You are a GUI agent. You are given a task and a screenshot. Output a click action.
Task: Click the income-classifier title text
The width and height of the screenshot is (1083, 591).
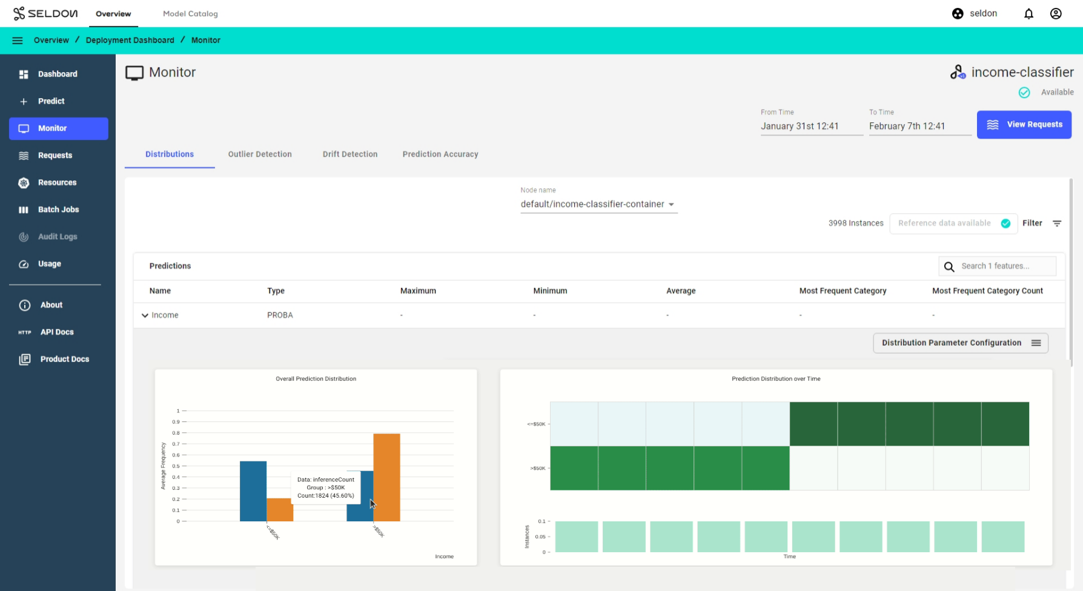pos(1022,73)
